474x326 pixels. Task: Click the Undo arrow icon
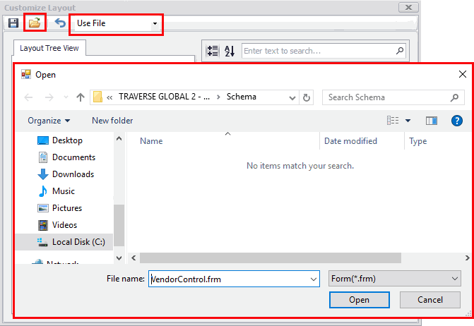(60, 23)
